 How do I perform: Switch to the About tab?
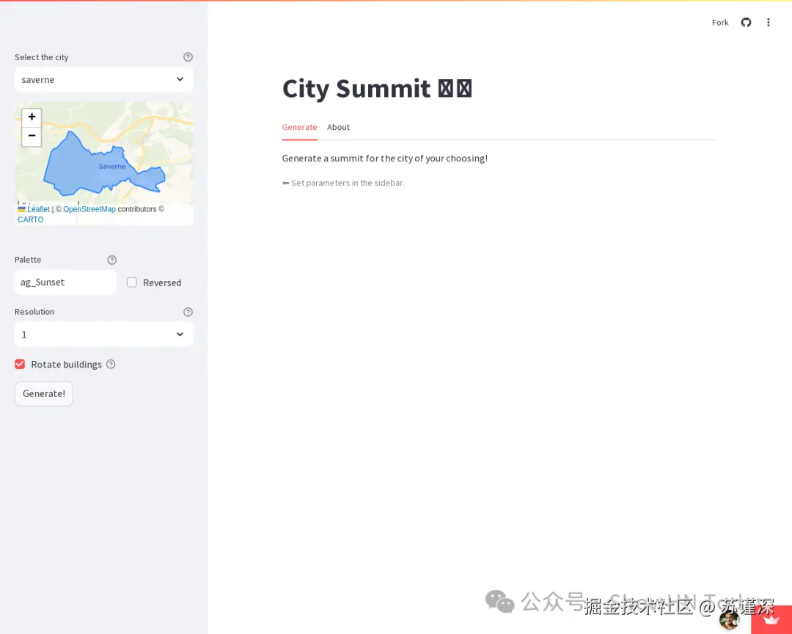coord(338,127)
